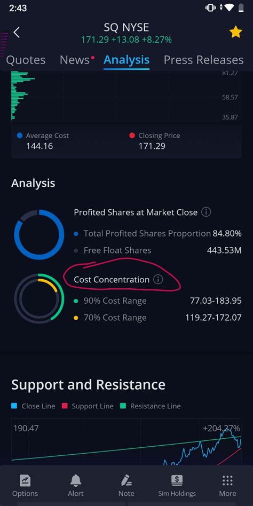Open the Options chart icon
This screenshot has width=253, height=506.
coord(25,480)
